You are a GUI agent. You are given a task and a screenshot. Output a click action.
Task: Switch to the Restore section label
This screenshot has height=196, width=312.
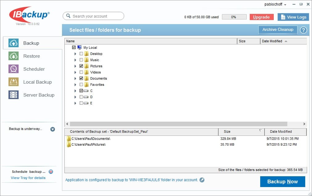(x=31, y=56)
